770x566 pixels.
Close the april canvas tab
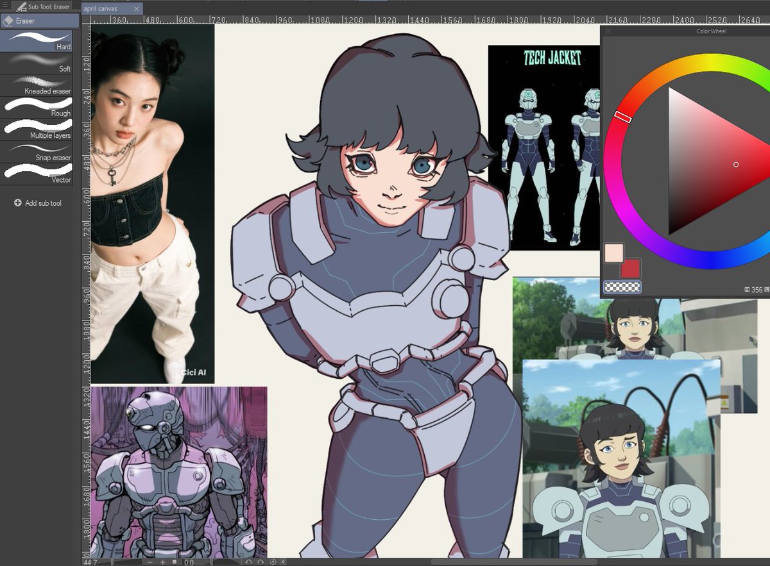136,9
